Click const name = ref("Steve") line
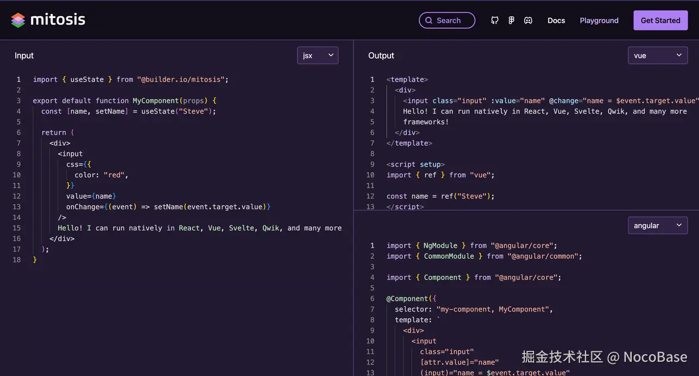The image size is (699, 376). 441,196
